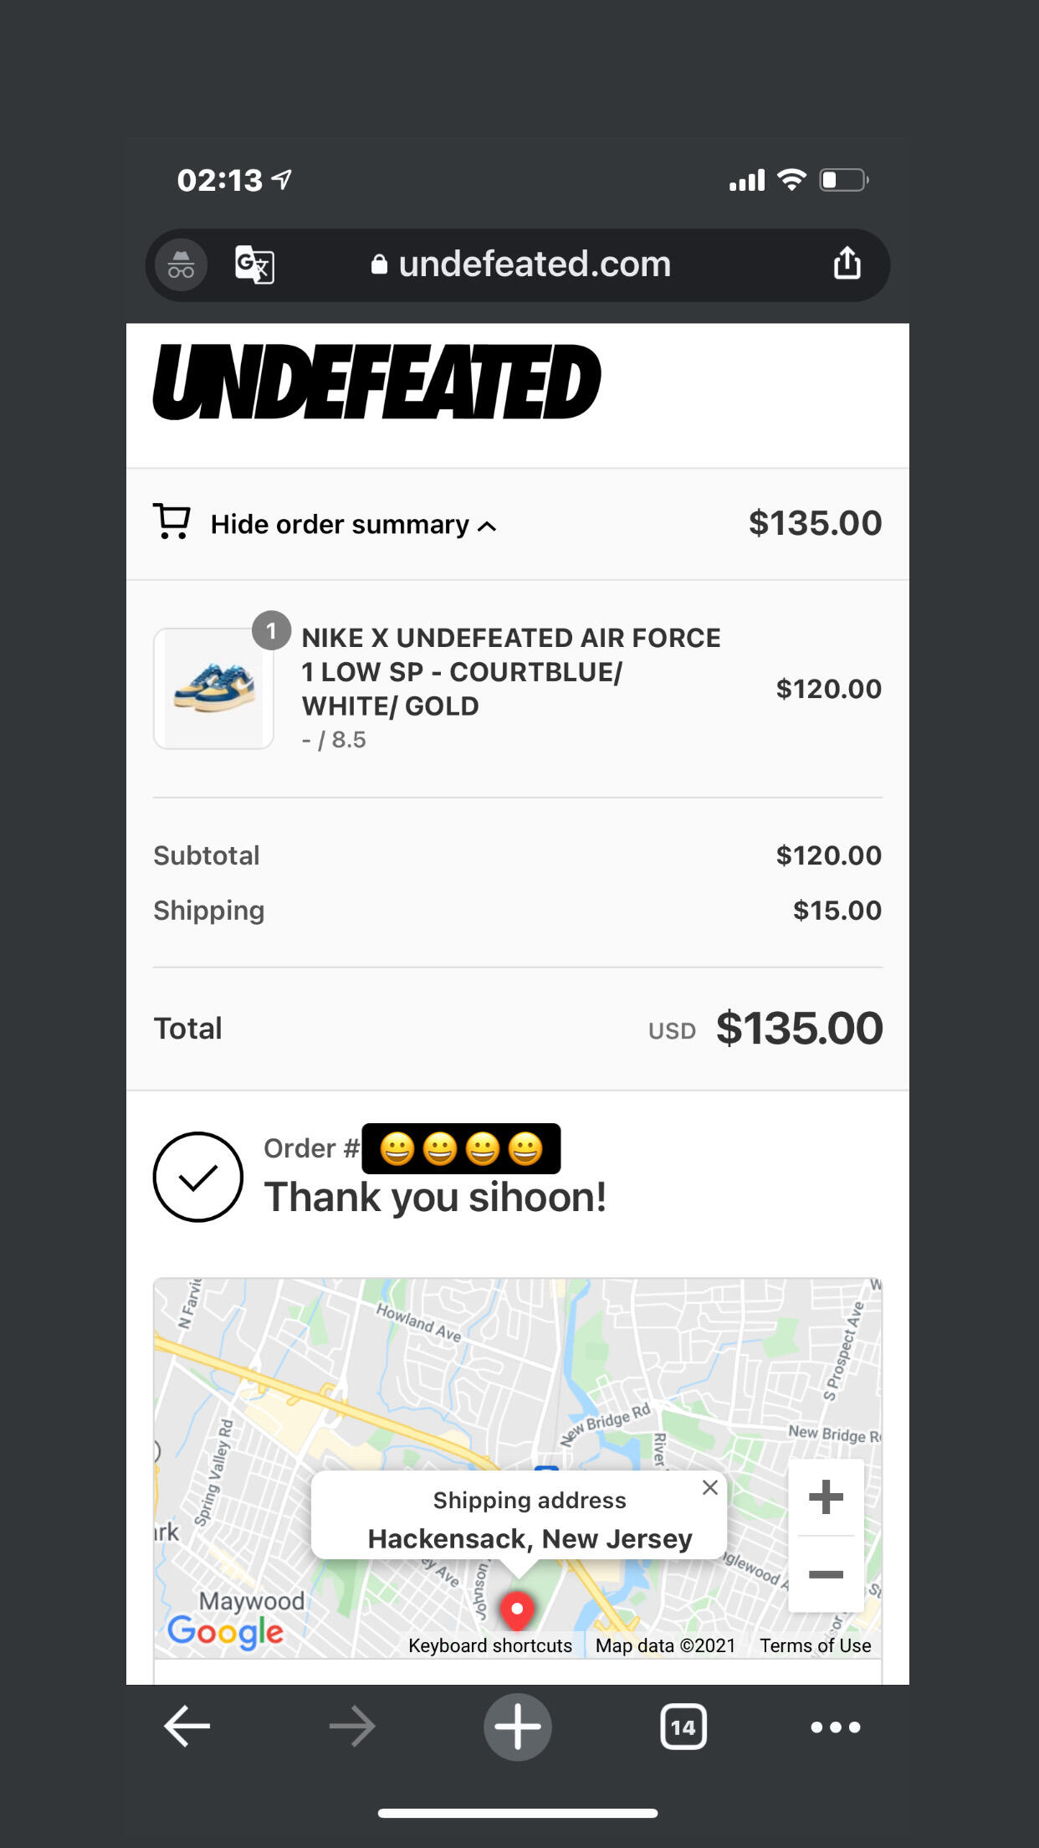The height and width of the screenshot is (1848, 1039).
Task: Open the 14 tabs switcher
Action: pos(683,1727)
